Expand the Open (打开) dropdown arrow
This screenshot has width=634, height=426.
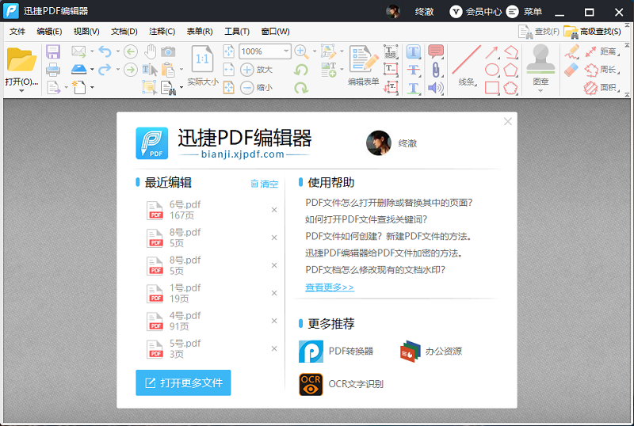(21, 91)
